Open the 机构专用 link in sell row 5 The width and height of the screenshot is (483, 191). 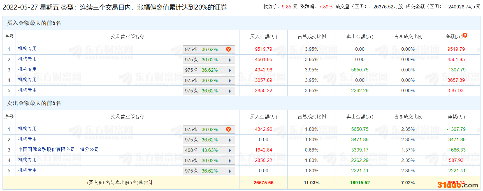click(x=27, y=170)
